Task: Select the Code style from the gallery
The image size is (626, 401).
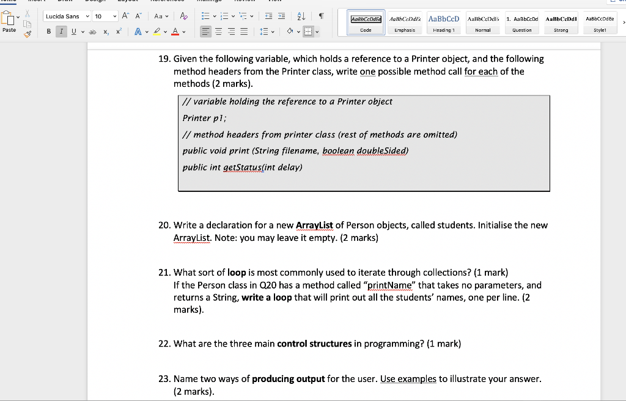Action: [x=365, y=23]
